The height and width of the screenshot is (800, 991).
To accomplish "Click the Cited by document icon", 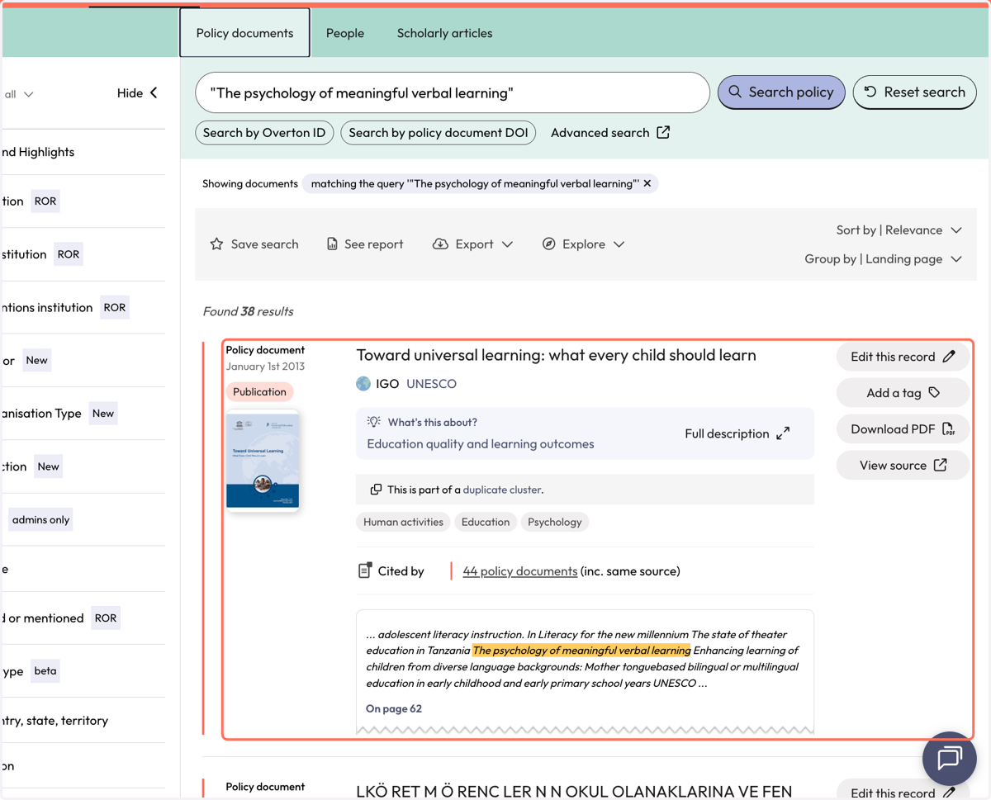I will click(364, 570).
